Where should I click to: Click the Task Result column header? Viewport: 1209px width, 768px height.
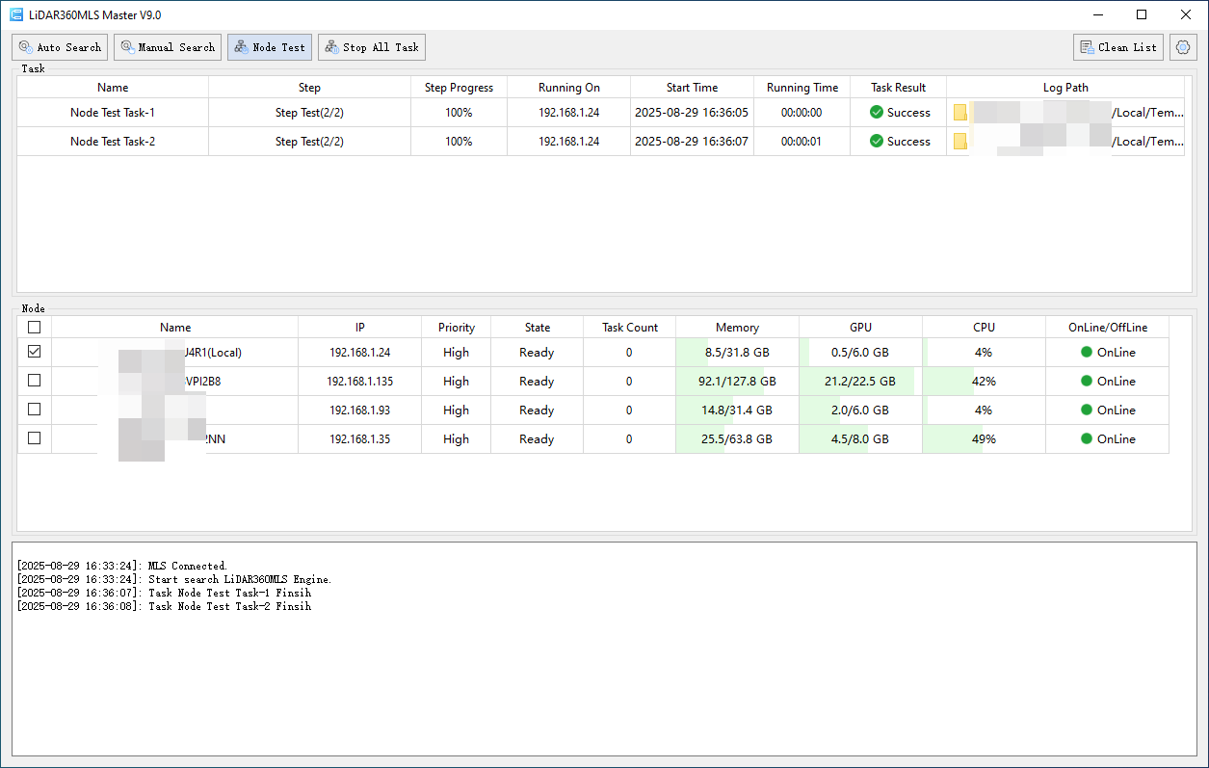tap(898, 88)
